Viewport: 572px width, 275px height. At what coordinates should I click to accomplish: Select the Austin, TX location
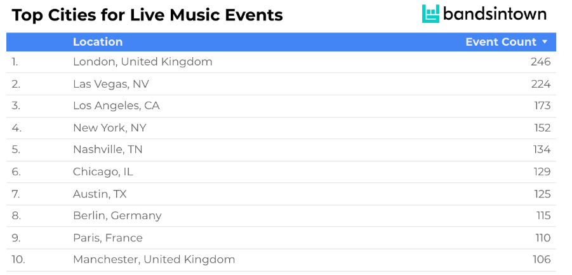100,194
